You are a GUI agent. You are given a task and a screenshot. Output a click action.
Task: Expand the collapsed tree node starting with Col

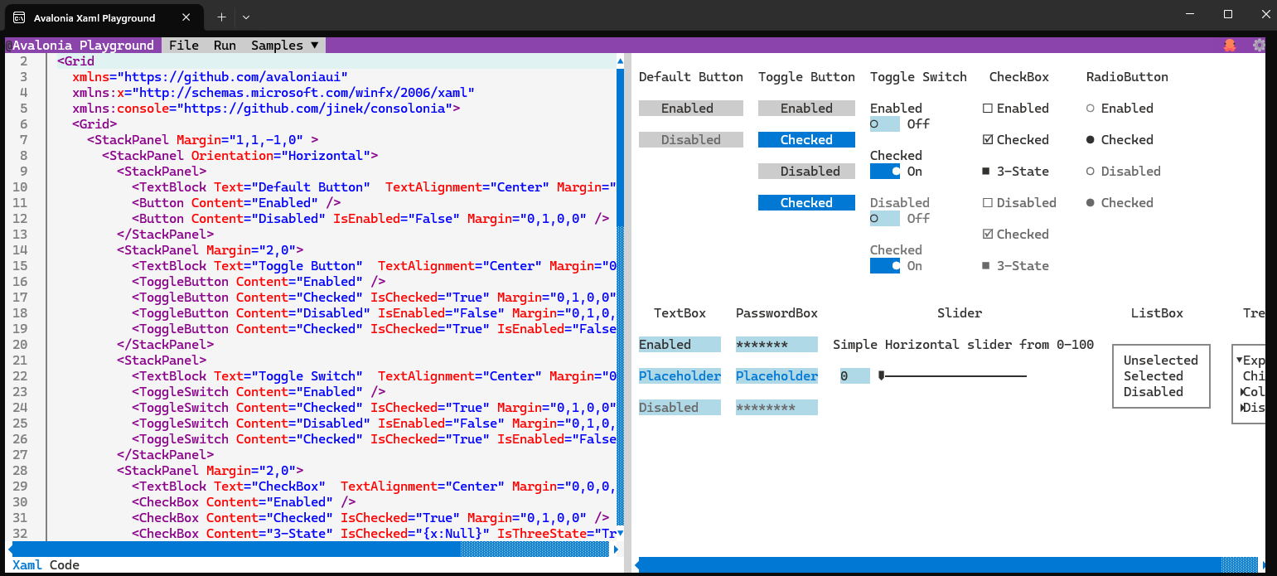[1243, 392]
